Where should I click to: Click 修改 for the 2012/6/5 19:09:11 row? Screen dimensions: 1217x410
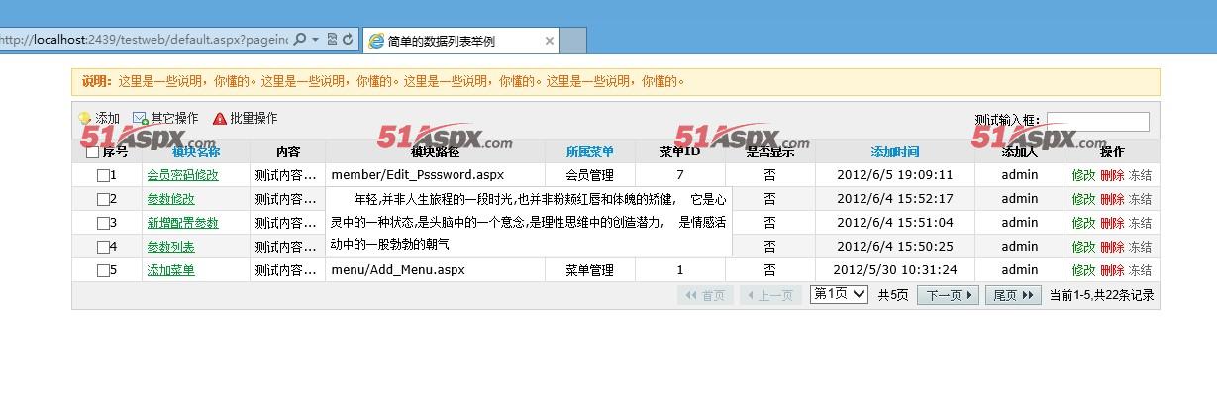point(1083,175)
